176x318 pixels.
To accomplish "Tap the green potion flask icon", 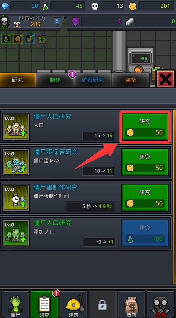I will point(45,6).
